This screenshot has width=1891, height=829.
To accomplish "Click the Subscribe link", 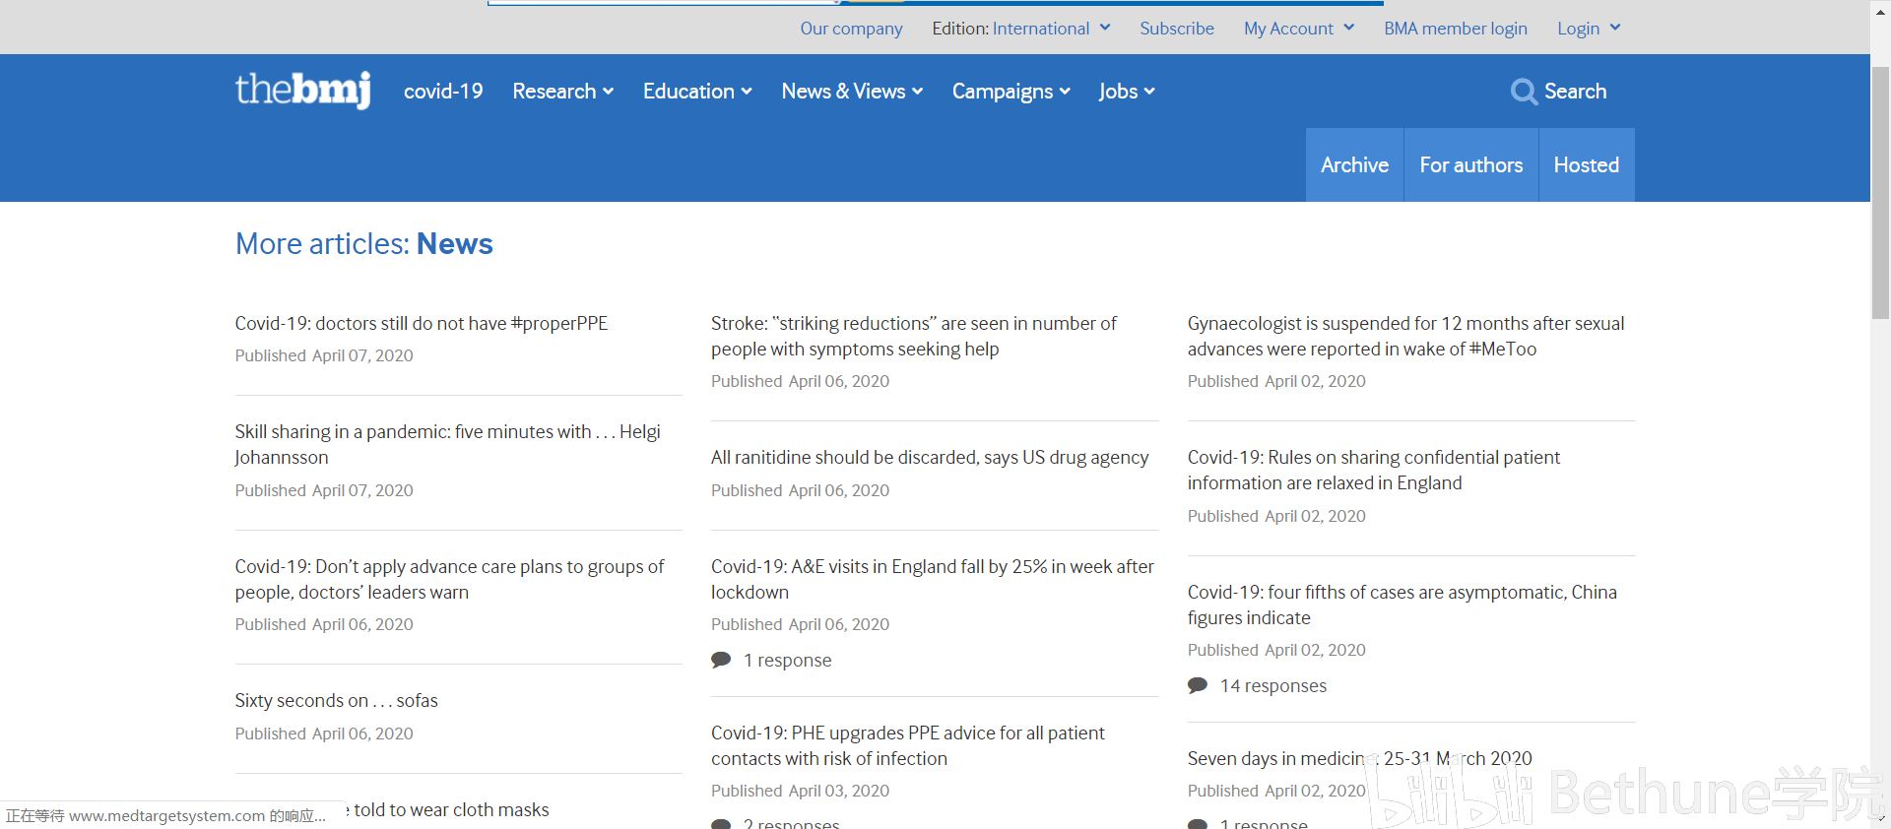I will click(1176, 29).
